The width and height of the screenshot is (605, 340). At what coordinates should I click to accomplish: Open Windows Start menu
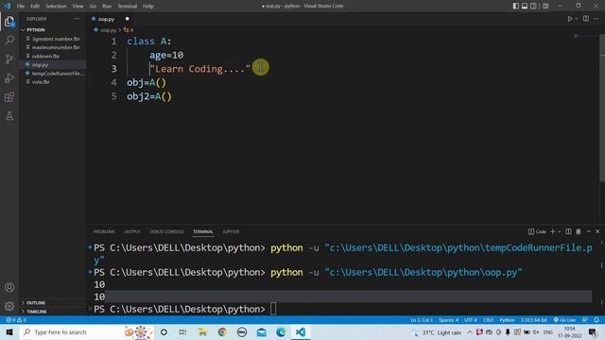(9, 331)
